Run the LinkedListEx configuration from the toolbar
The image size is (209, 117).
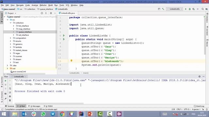[186, 9]
